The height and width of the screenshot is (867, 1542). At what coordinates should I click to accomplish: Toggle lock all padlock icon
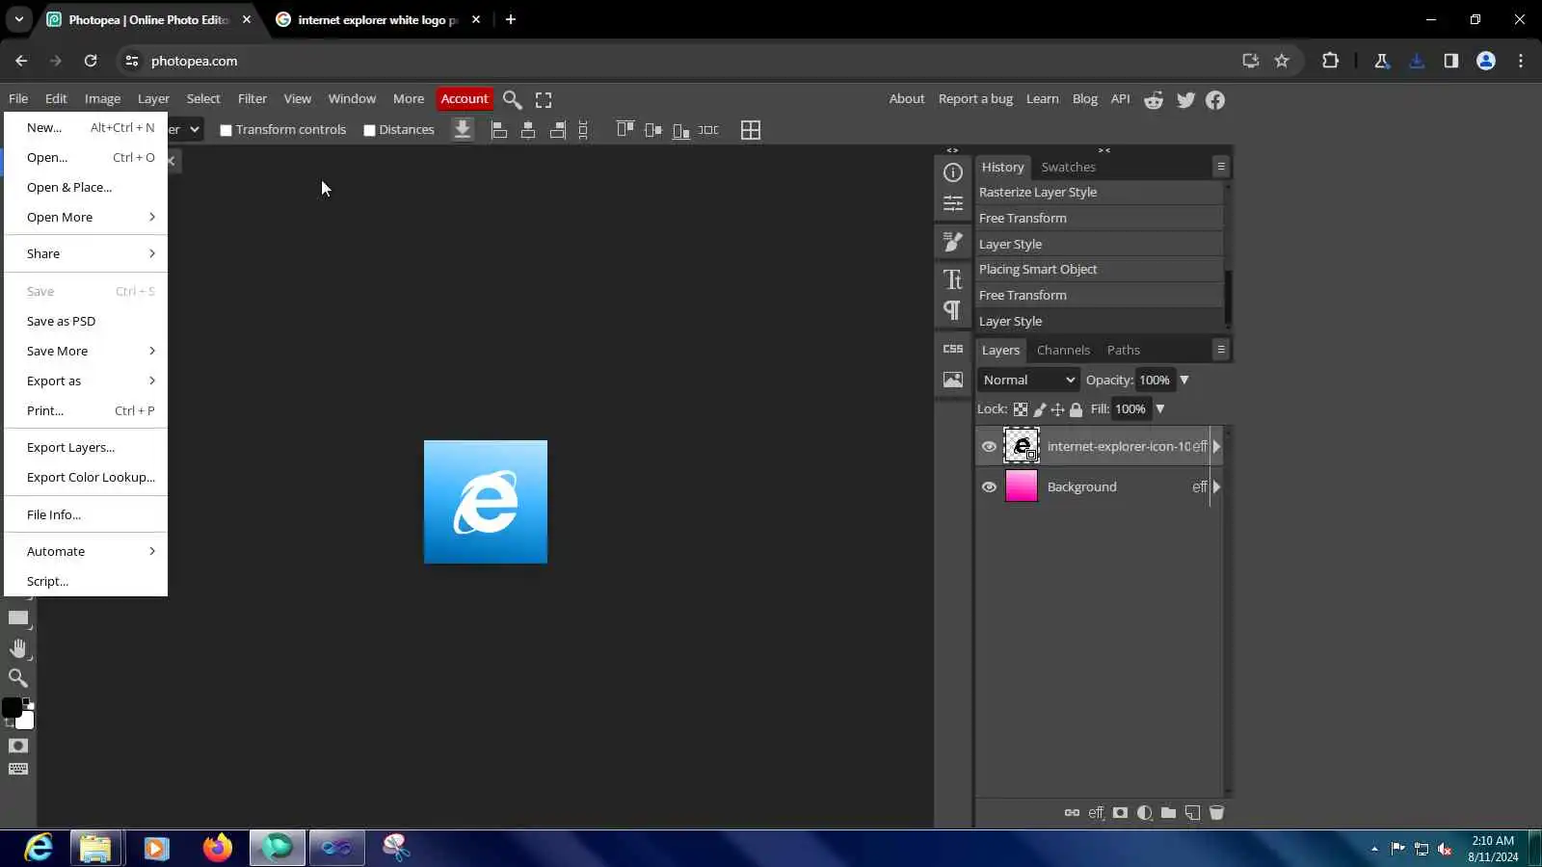coord(1076,409)
